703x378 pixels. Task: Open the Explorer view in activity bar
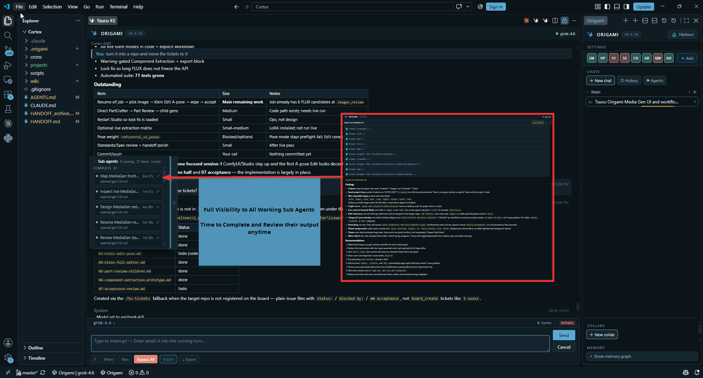[8, 21]
